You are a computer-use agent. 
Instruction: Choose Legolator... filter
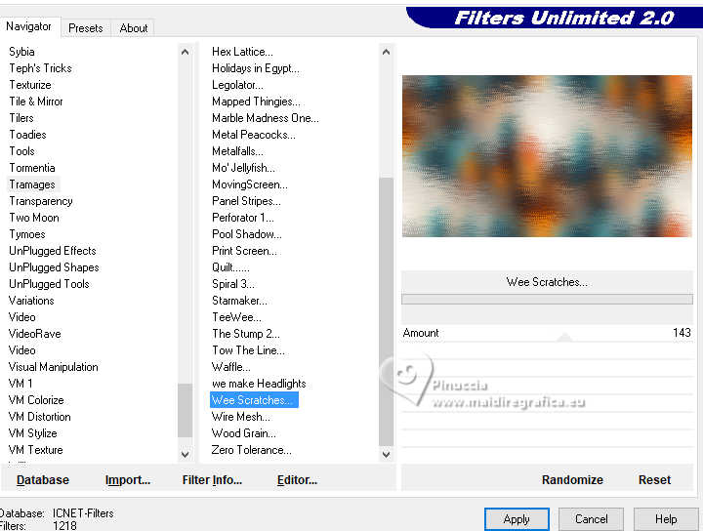tap(237, 85)
